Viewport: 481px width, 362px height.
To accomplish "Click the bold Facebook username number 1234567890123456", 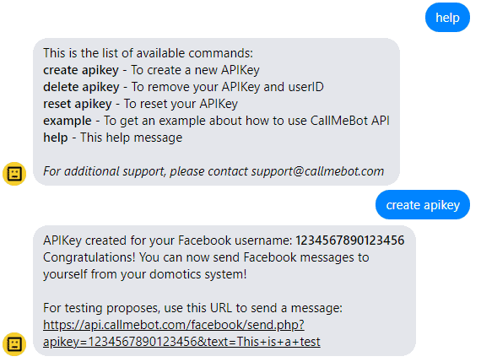I will coord(349,240).
